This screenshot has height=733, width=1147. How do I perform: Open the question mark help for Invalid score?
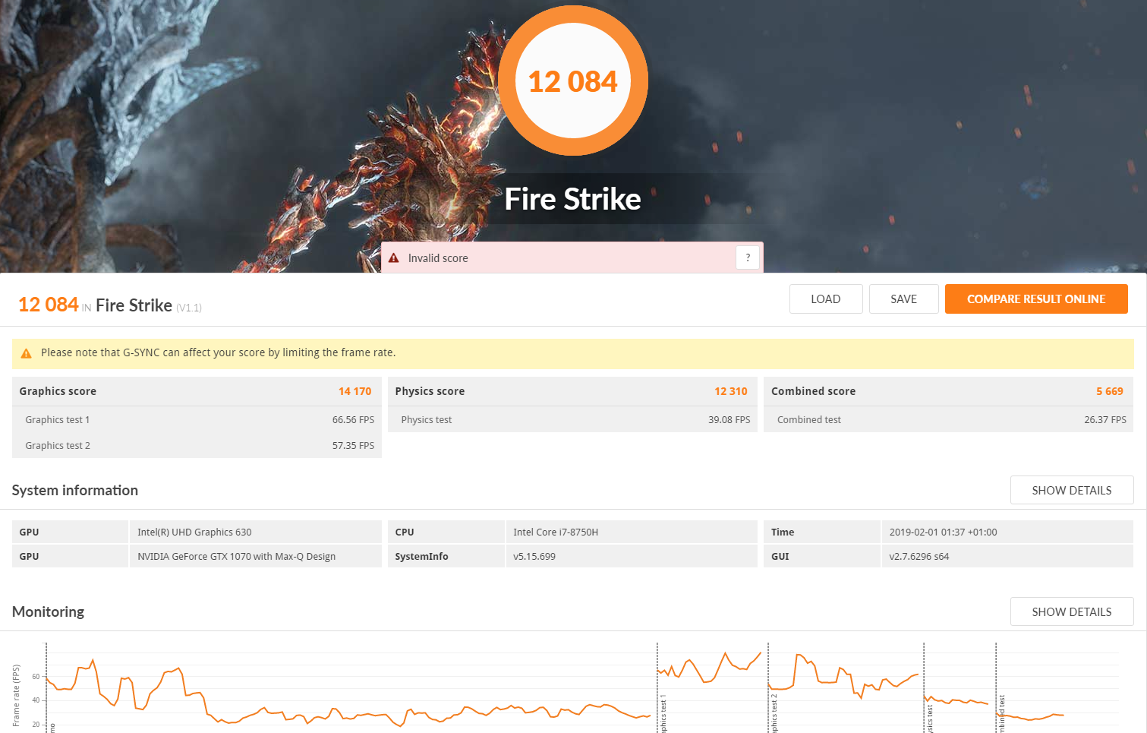748,257
